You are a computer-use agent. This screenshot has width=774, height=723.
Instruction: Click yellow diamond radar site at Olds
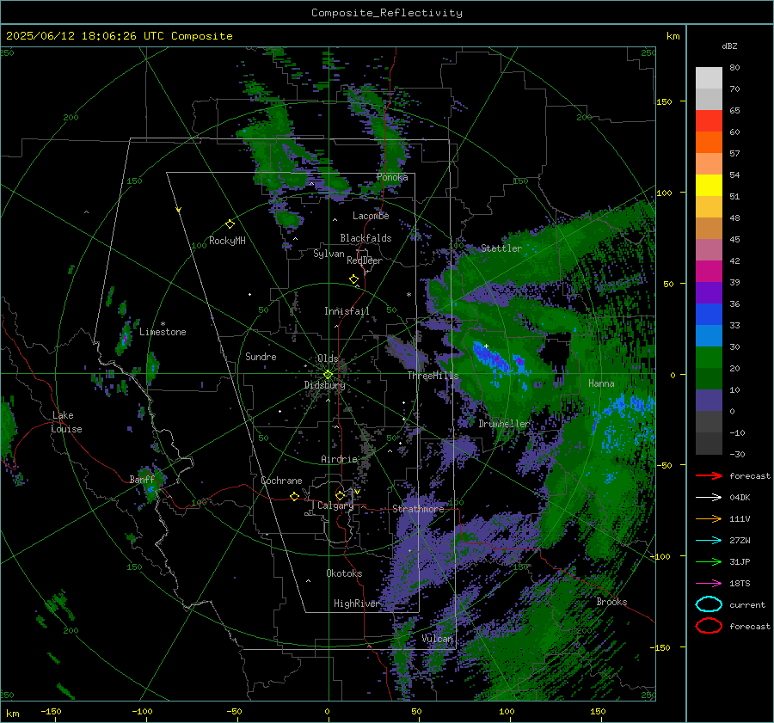click(x=328, y=375)
